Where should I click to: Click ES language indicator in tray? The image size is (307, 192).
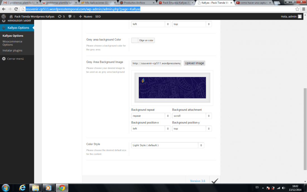tap(257, 187)
